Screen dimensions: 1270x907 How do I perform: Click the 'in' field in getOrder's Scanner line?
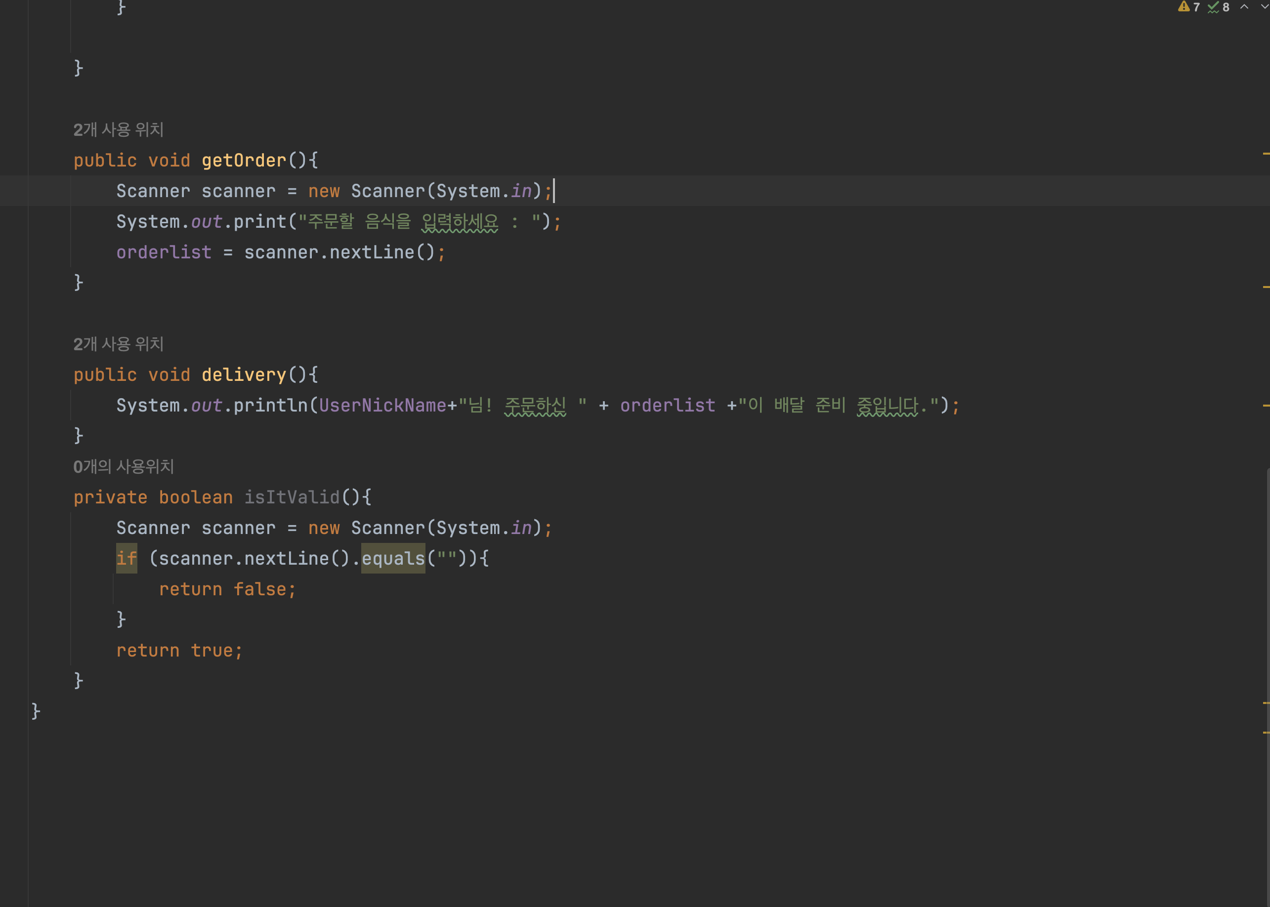pos(521,191)
